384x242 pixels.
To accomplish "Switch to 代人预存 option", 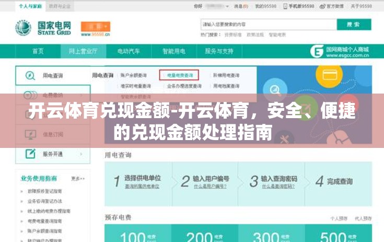I will tap(363, 218).
